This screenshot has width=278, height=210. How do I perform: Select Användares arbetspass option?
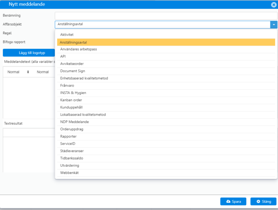[x=166, y=49]
